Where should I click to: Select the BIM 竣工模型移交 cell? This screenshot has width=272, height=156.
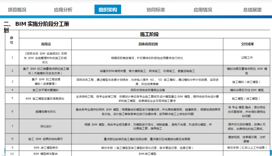coord(45,148)
